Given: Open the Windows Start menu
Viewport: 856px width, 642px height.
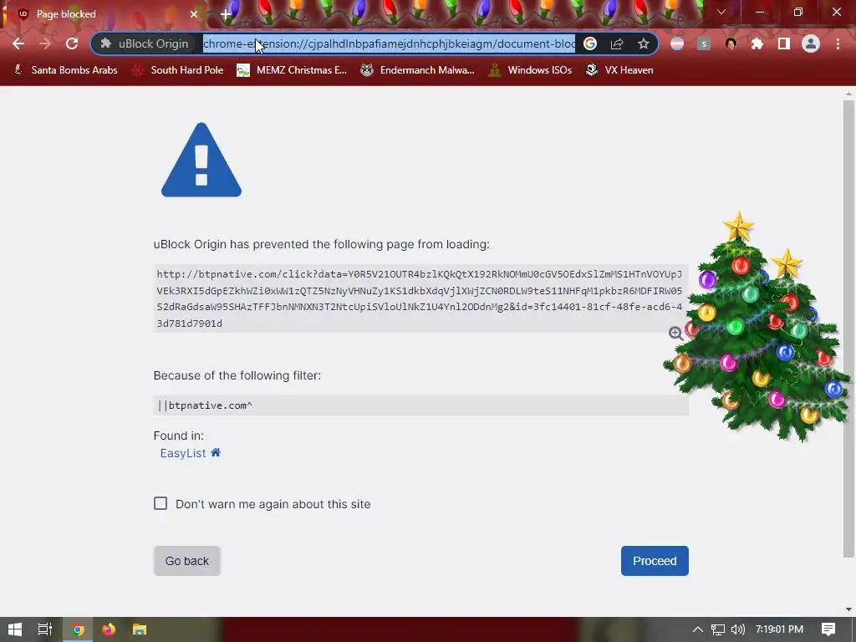Looking at the screenshot, I should coord(15,629).
